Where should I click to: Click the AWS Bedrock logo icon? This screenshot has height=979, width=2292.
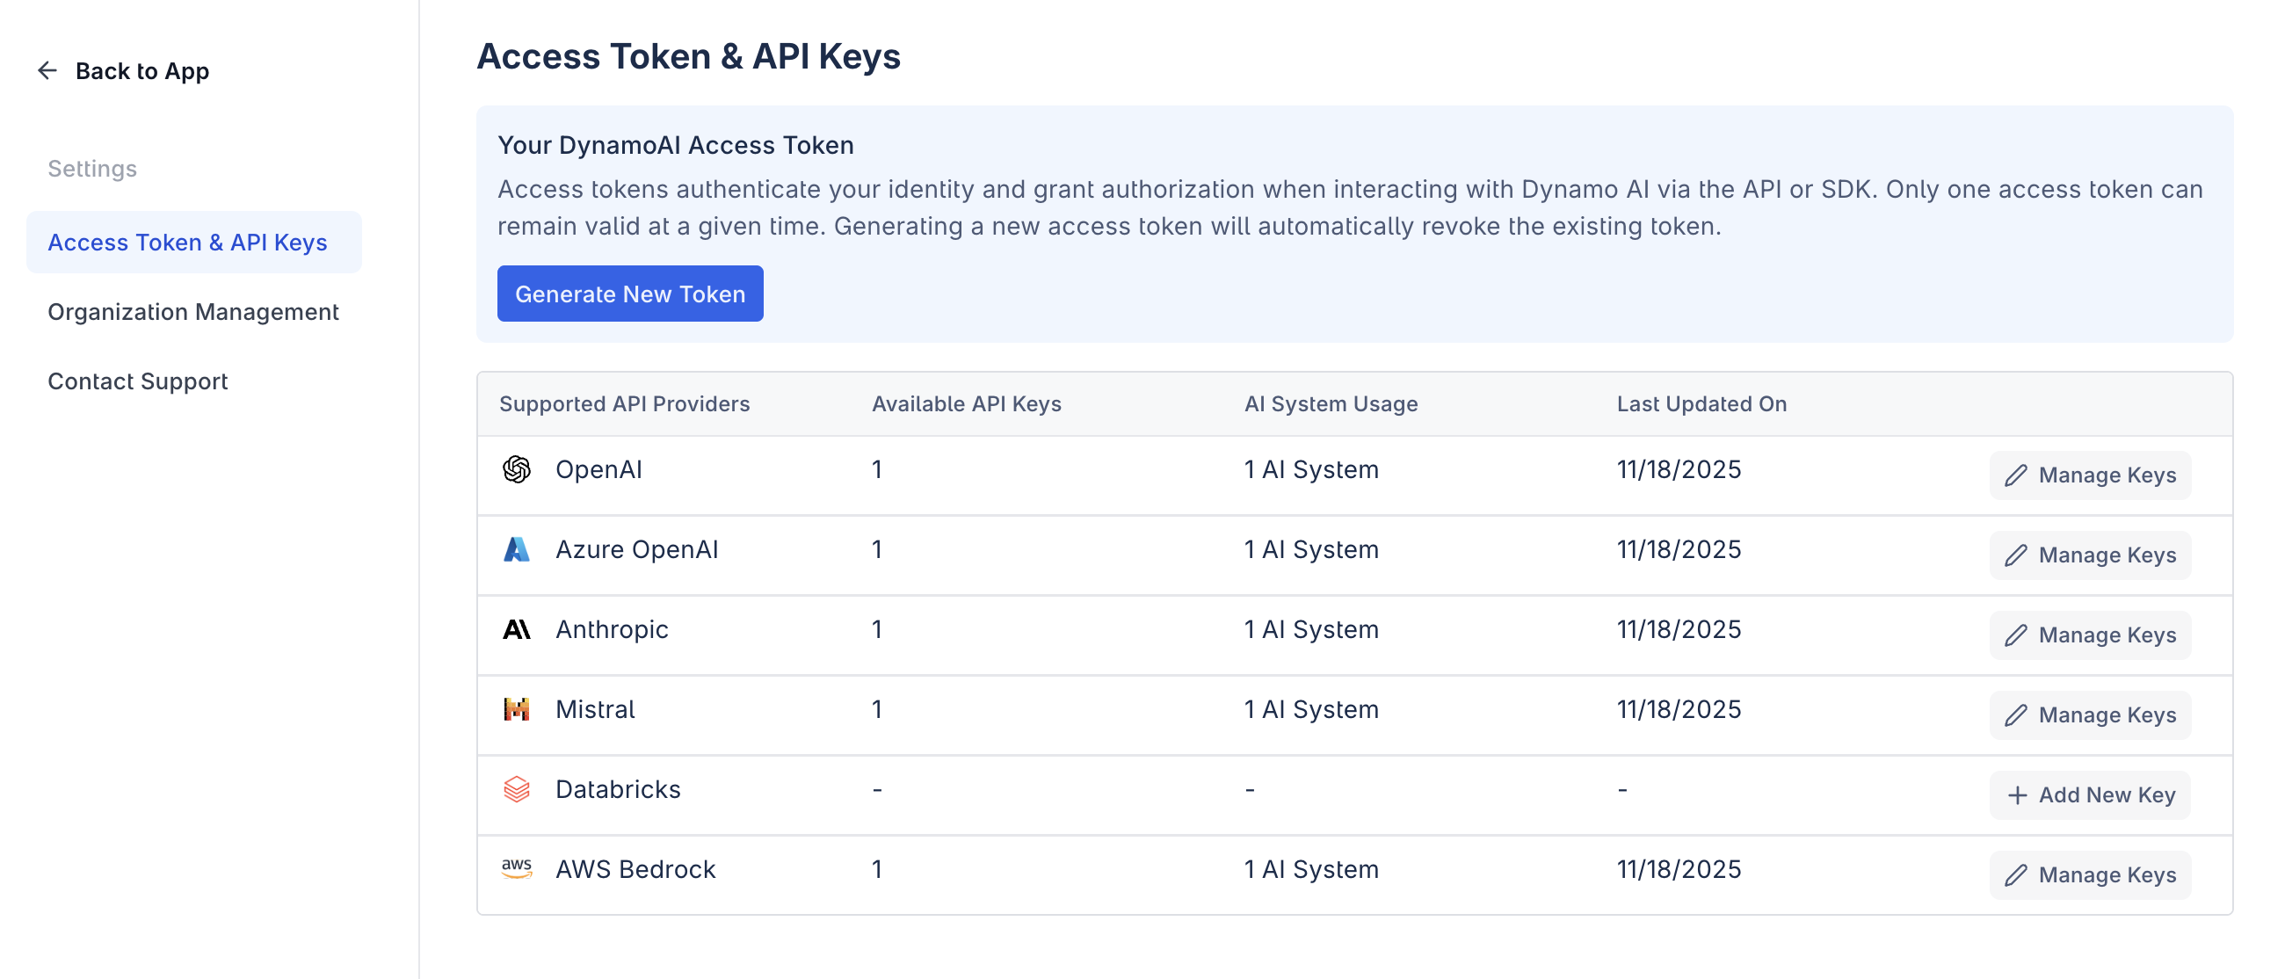click(517, 868)
